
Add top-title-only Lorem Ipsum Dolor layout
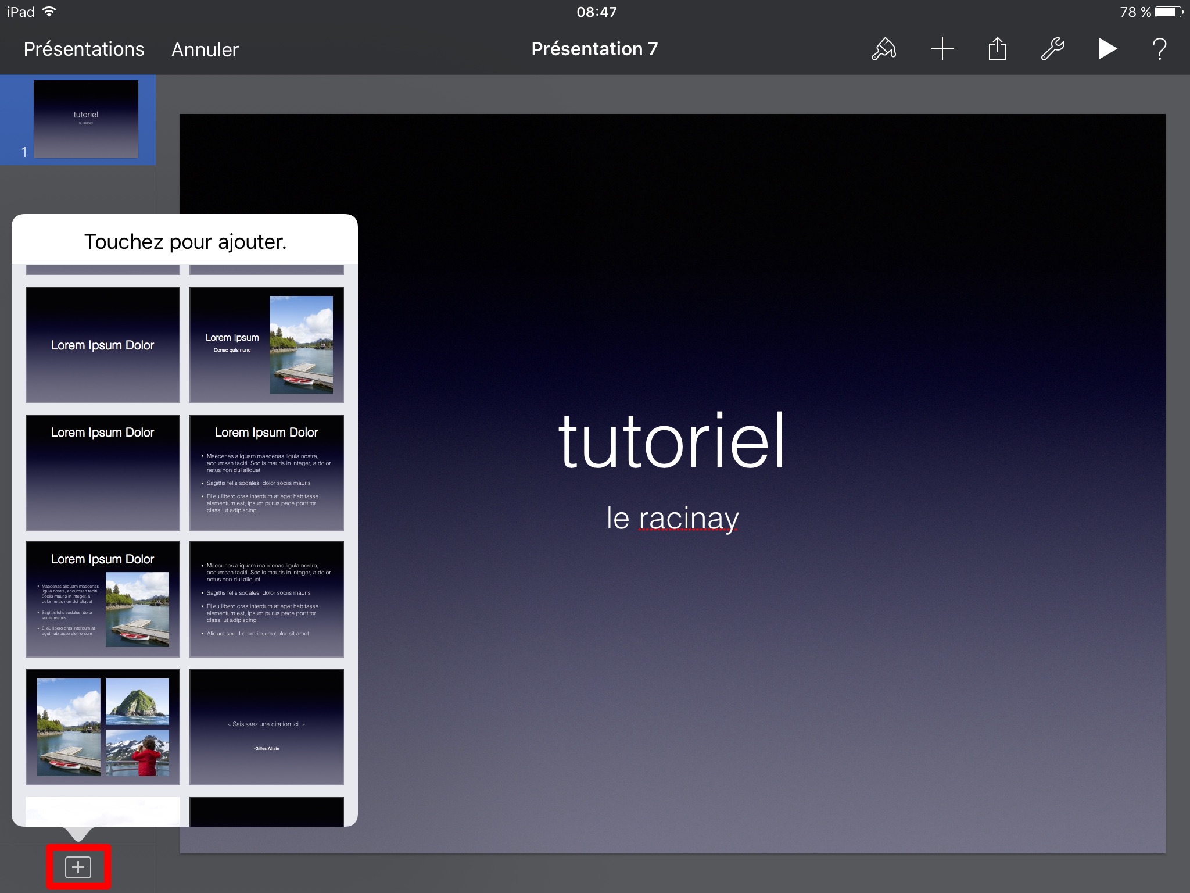(103, 472)
